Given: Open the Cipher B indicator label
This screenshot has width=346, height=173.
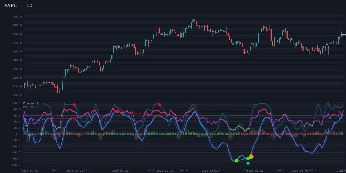Looking at the screenshot, I should pos(31,104).
